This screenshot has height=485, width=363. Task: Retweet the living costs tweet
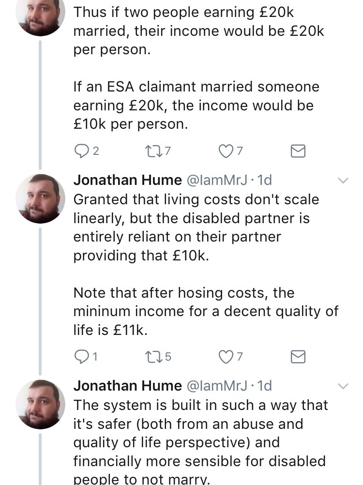153,357
